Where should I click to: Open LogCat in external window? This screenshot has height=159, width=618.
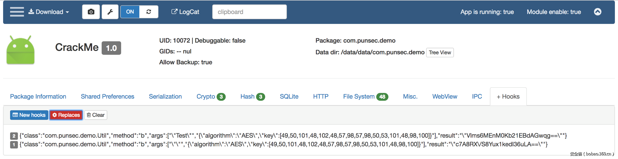click(x=185, y=12)
